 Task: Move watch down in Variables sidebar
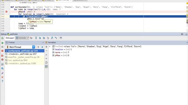(x=46, y=59)
